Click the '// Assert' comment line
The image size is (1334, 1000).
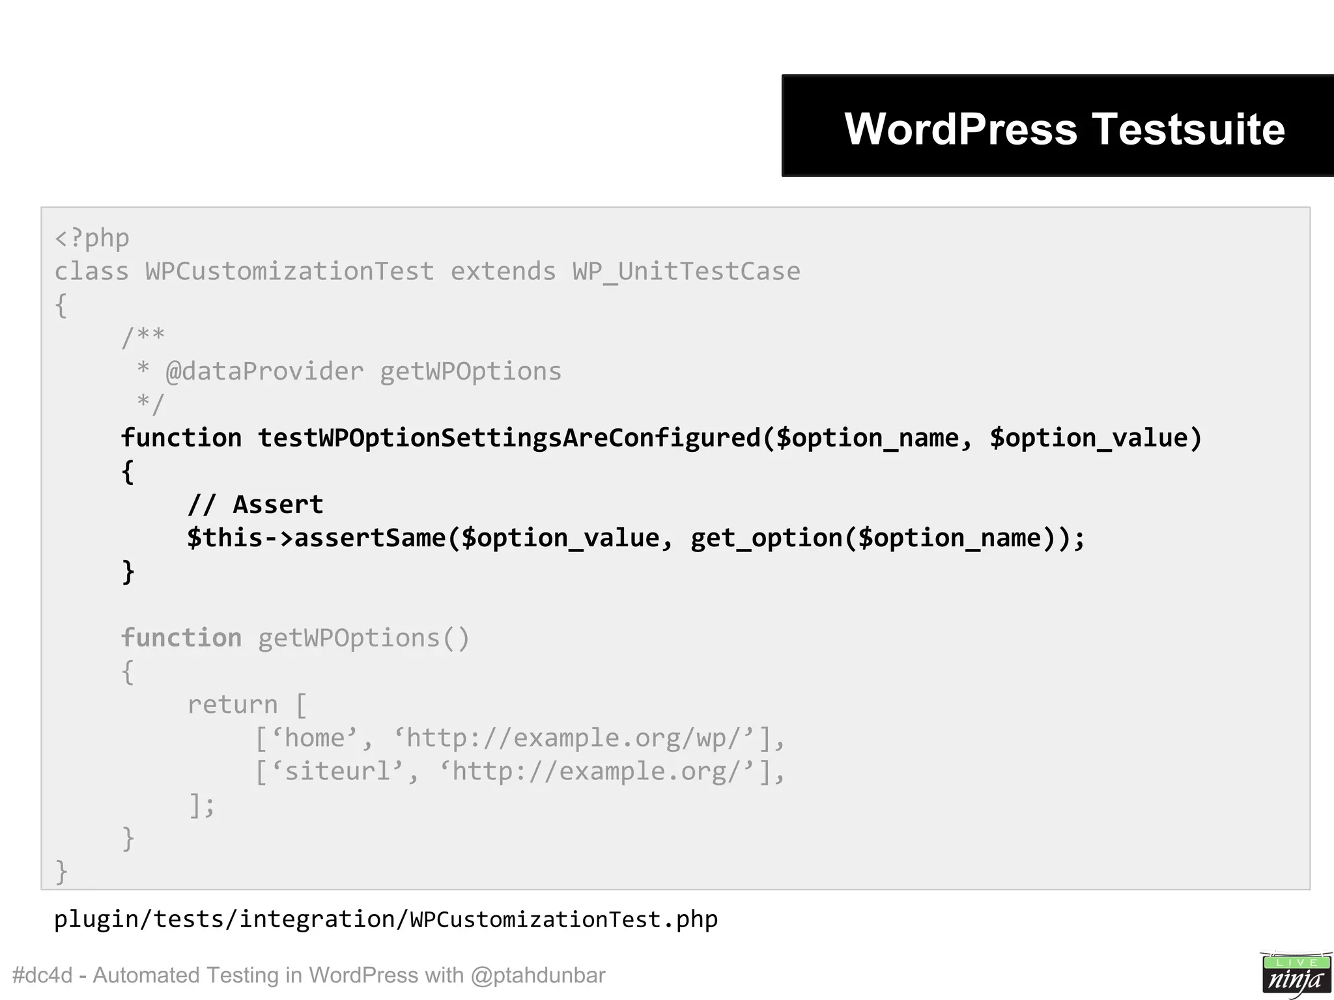(255, 505)
